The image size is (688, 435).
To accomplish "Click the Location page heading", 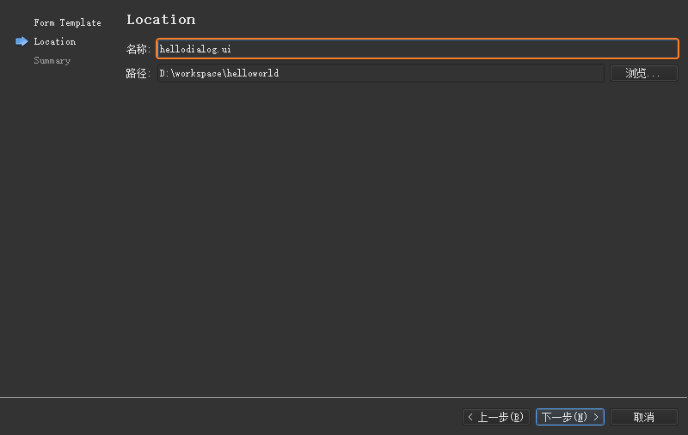I will (x=161, y=20).
